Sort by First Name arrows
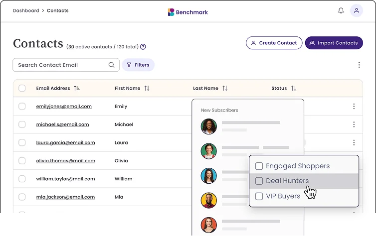Image resolution: width=376 pixels, height=236 pixels. 147,88
